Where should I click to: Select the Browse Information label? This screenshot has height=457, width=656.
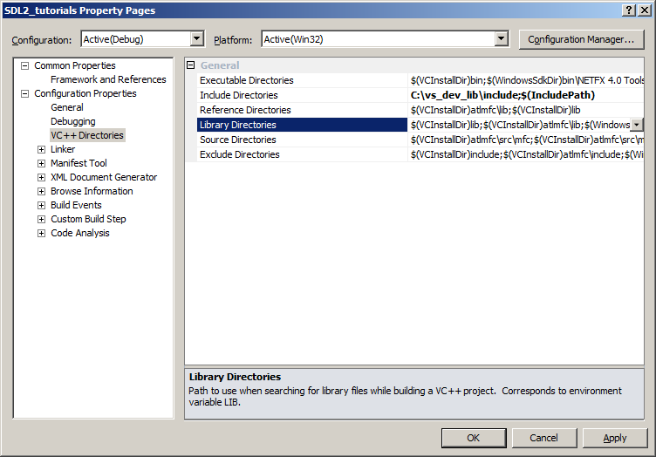click(92, 192)
